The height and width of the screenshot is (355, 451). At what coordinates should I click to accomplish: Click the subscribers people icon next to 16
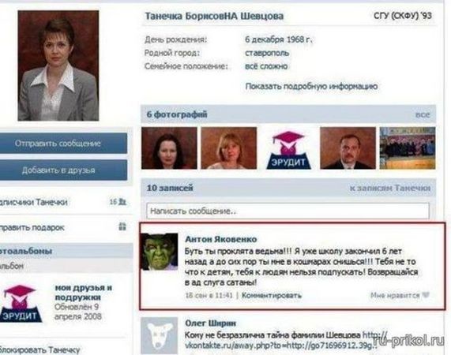coord(122,202)
